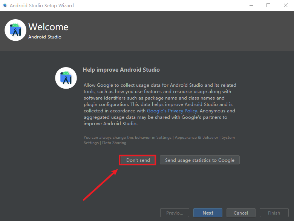This screenshot has height=221, width=294.
Task: Click the usage data description paragraph
Action: point(159,104)
